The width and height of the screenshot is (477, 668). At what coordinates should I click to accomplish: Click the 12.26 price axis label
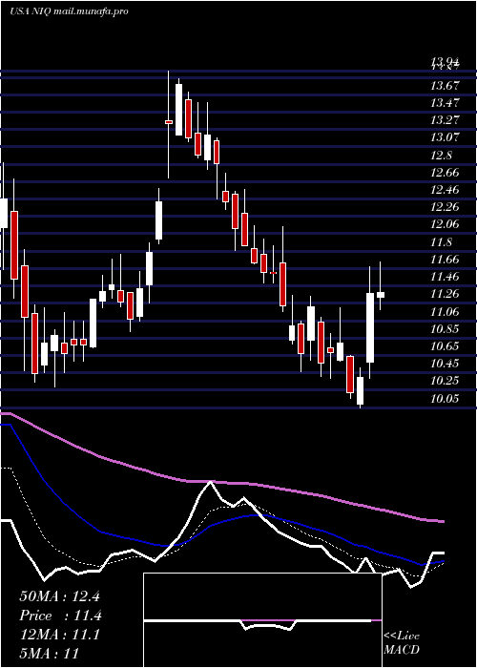(x=446, y=207)
